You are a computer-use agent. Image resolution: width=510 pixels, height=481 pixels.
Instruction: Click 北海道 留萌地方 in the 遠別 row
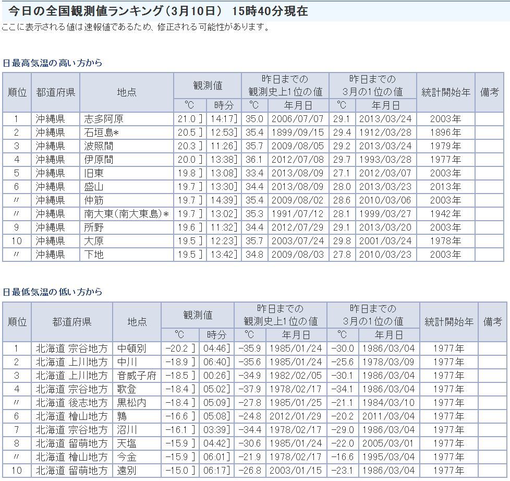pyautogui.click(x=71, y=471)
